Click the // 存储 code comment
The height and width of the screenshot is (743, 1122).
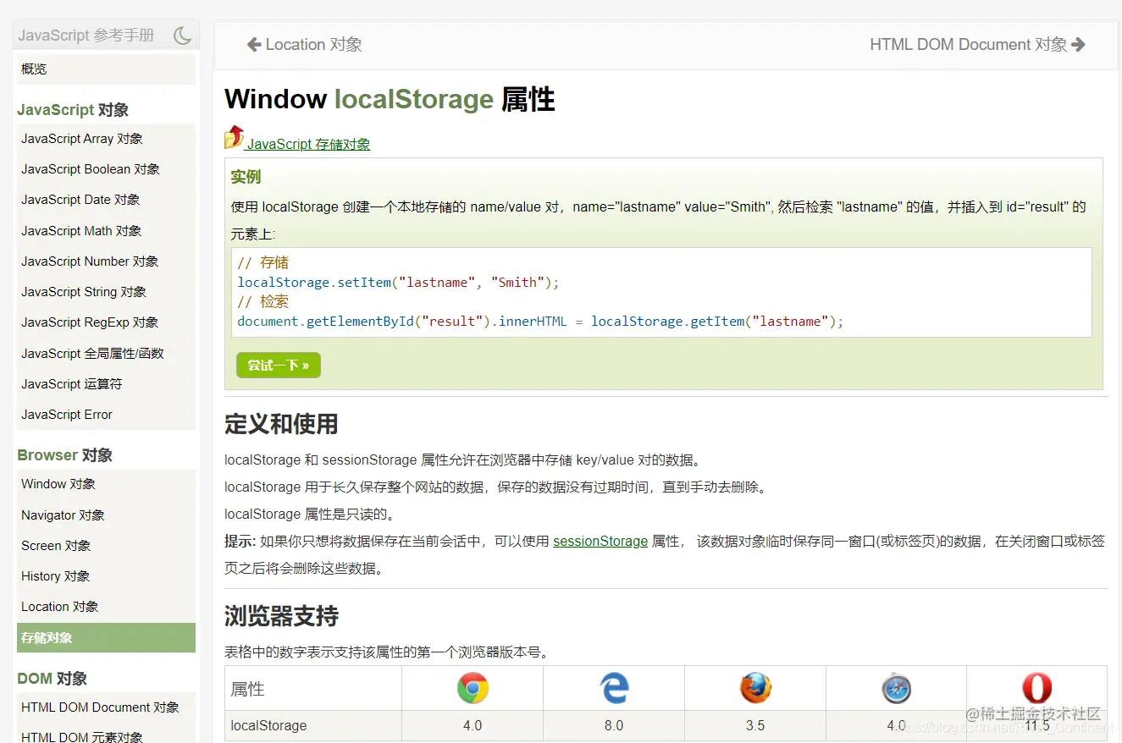click(x=263, y=262)
